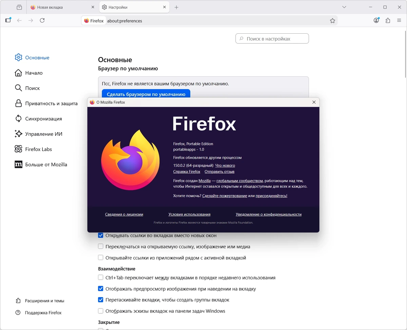Open Уведомление о конфиденциальности link
This screenshot has width=407, height=330.
269,214
